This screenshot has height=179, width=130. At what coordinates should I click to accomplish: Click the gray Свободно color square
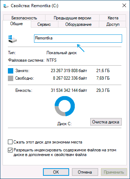click(x=10, y=78)
